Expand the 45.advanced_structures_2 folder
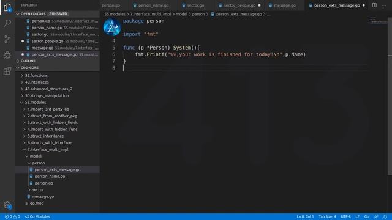 pyautogui.click(x=57, y=89)
